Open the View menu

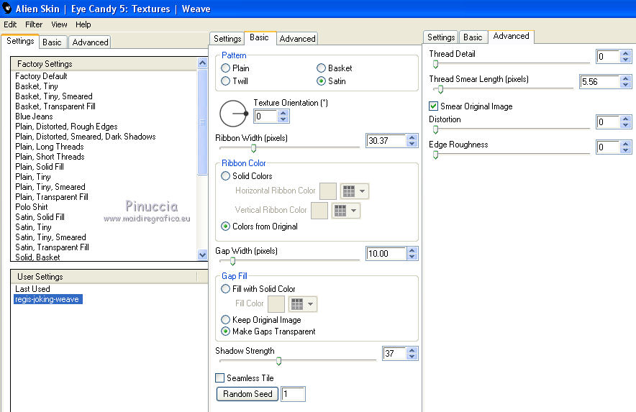click(x=59, y=24)
